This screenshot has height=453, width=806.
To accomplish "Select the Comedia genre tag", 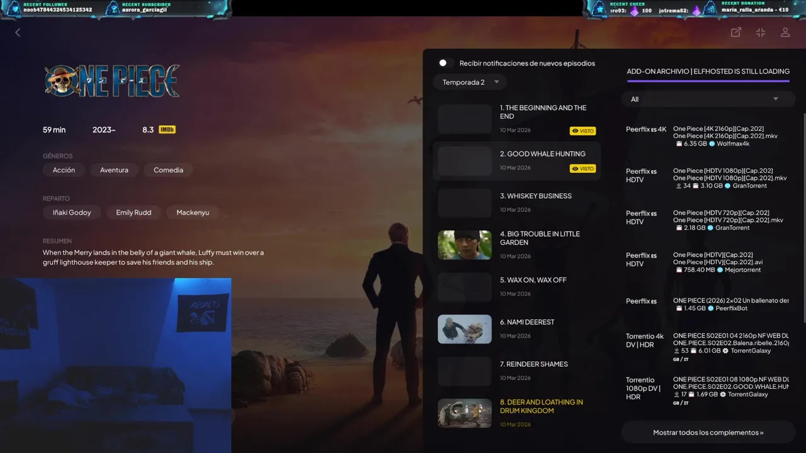I will click(168, 170).
